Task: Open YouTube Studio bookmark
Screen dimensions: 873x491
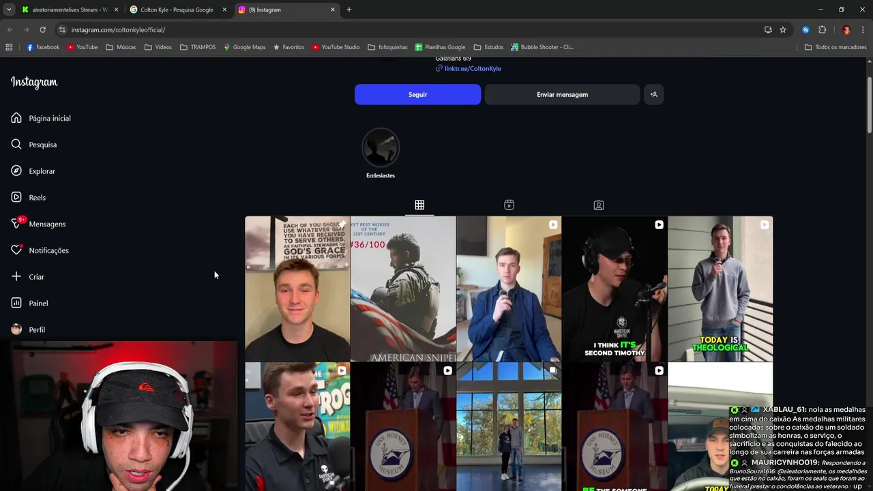Action: coord(336,47)
